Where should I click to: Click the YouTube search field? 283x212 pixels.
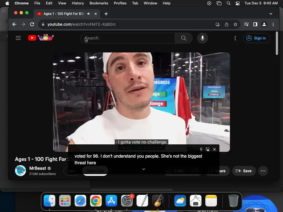[x=128, y=38]
